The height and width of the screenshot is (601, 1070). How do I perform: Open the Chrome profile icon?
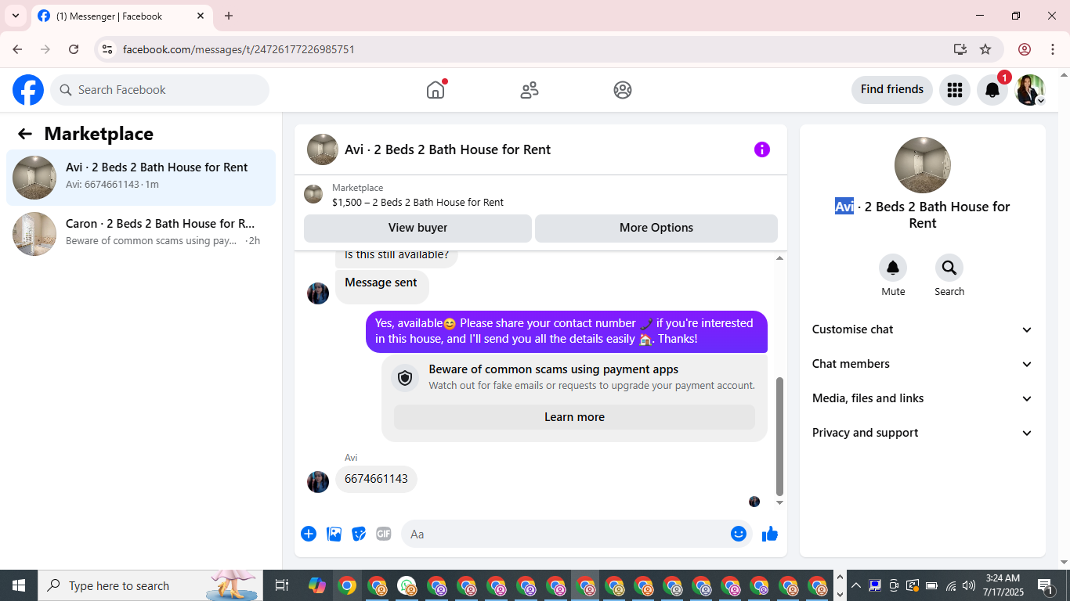[1025, 49]
